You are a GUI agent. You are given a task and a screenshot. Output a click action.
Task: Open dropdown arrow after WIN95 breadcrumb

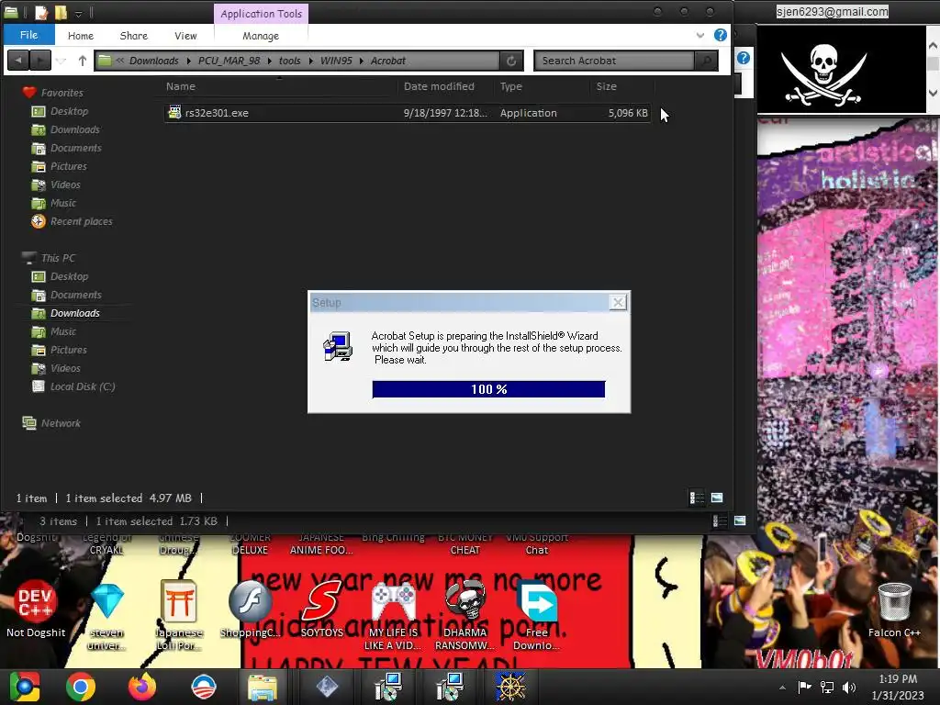(362, 61)
